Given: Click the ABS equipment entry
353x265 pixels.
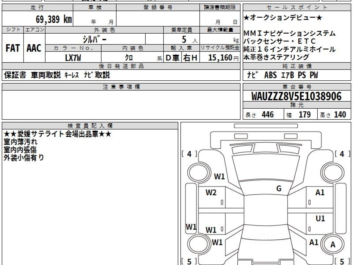Looking at the screenshot, I should (x=271, y=75).
